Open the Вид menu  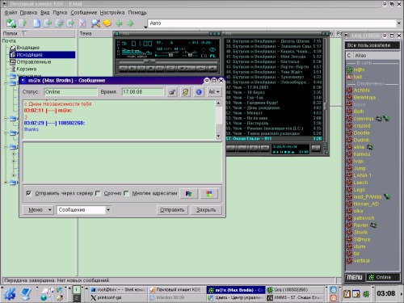click(x=45, y=13)
